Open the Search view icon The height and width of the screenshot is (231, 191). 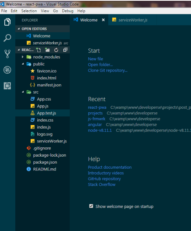[7, 38]
